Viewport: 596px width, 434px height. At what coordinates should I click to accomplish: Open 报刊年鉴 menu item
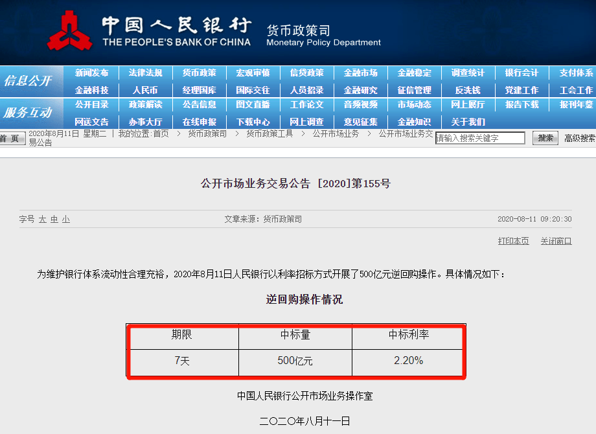click(576, 104)
